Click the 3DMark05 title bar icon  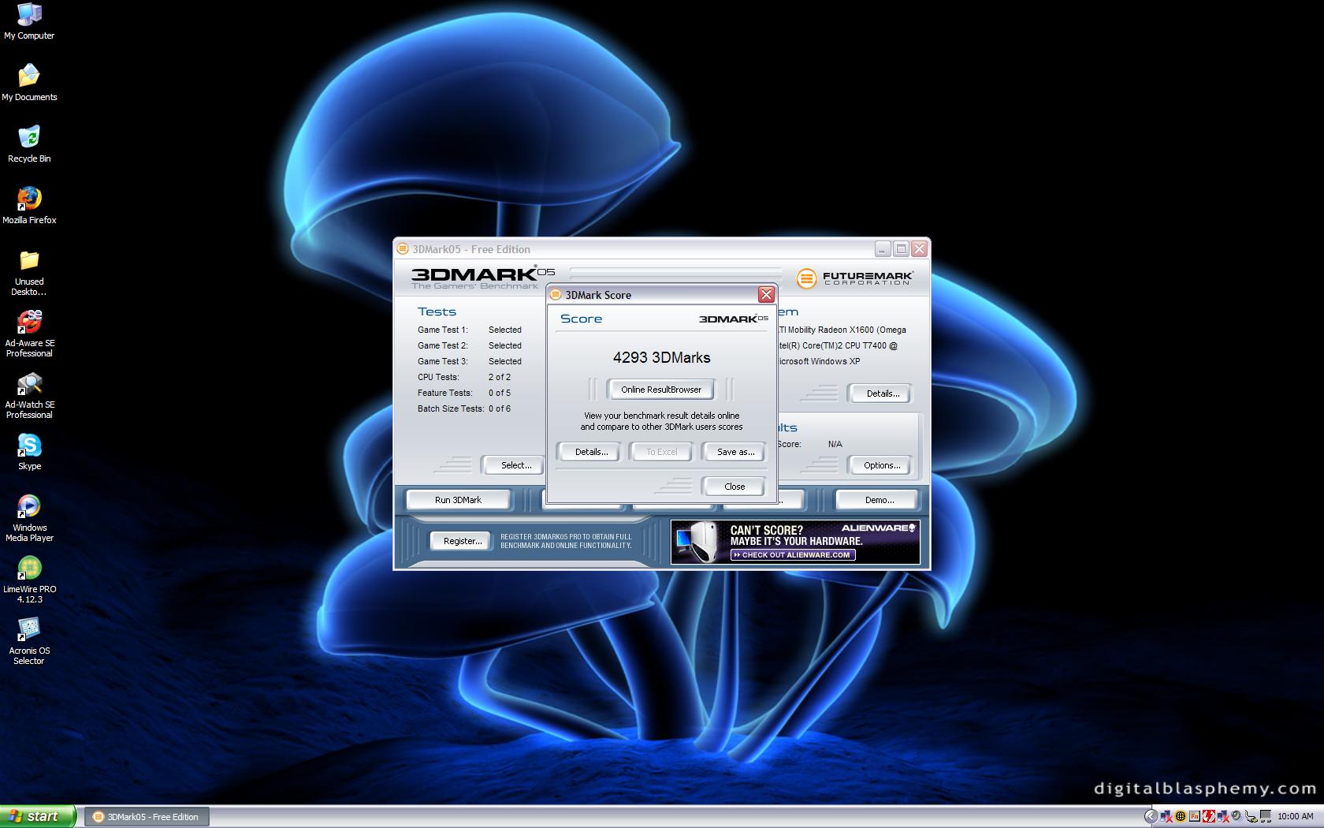point(403,249)
